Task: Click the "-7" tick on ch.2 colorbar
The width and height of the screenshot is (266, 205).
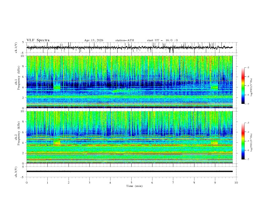Action: [248, 159]
